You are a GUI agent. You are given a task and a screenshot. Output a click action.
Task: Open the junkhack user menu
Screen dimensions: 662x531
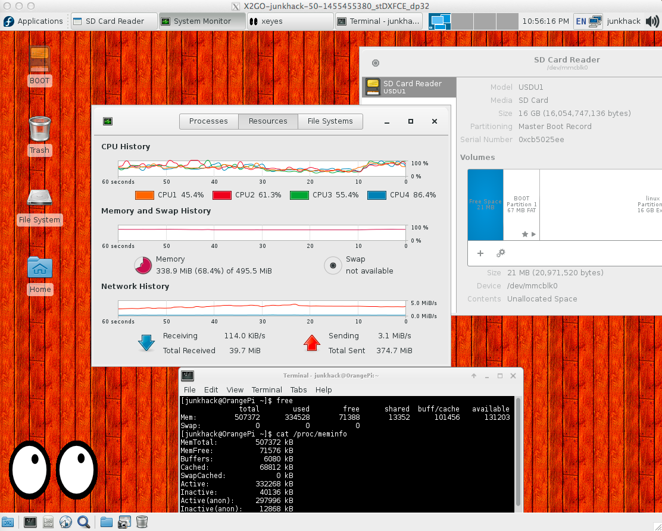pos(623,21)
